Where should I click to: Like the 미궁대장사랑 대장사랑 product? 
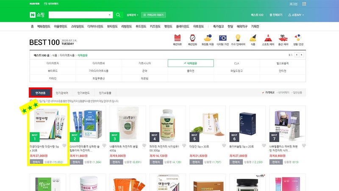[64, 146]
